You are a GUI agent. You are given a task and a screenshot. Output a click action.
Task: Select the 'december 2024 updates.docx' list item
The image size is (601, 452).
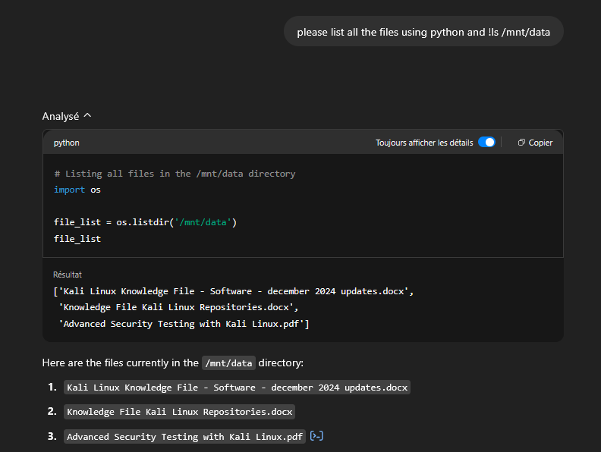(237, 388)
